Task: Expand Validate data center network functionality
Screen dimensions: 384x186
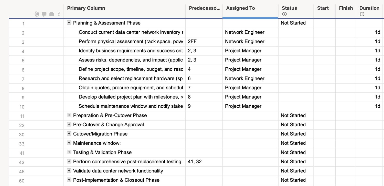Action: coord(69,170)
